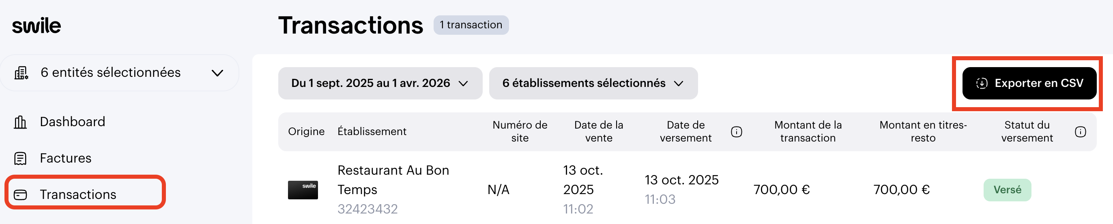
Task: Click the building icon in entity selector
Action: [21, 73]
